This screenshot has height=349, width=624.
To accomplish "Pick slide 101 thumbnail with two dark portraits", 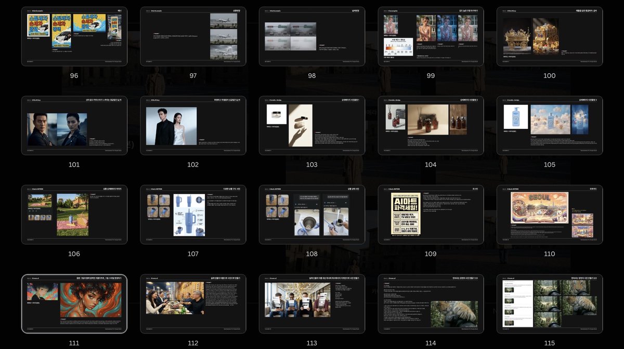I will click(74, 126).
